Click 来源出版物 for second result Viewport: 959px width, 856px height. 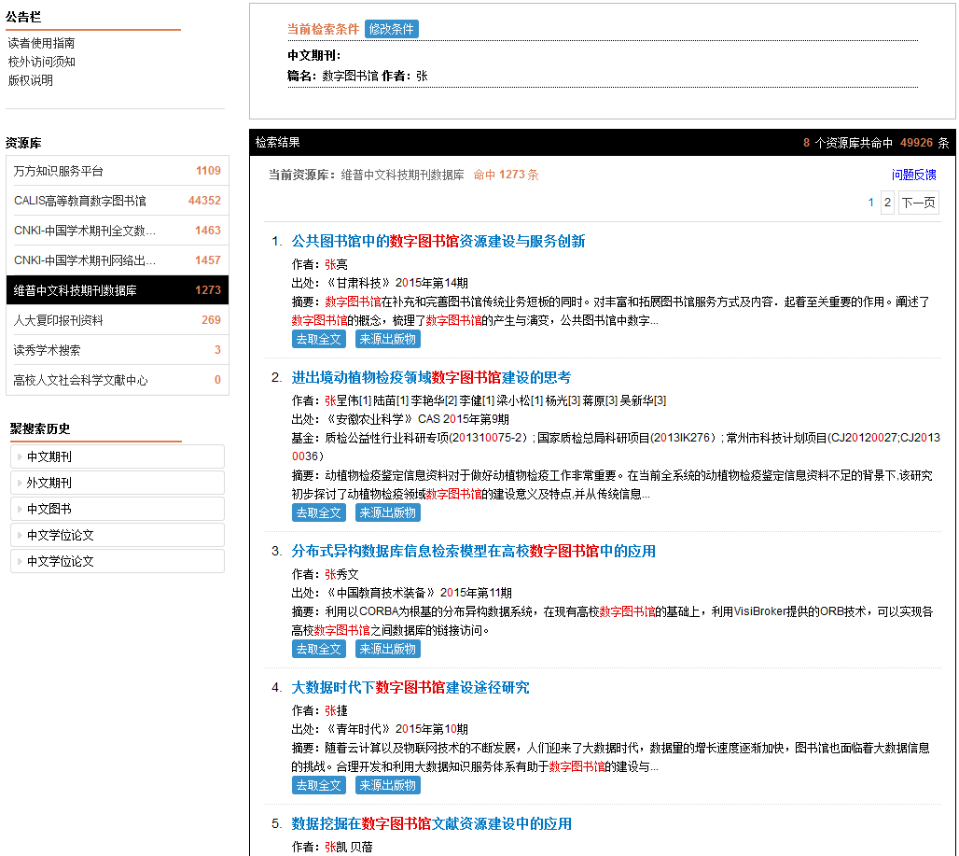point(387,512)
